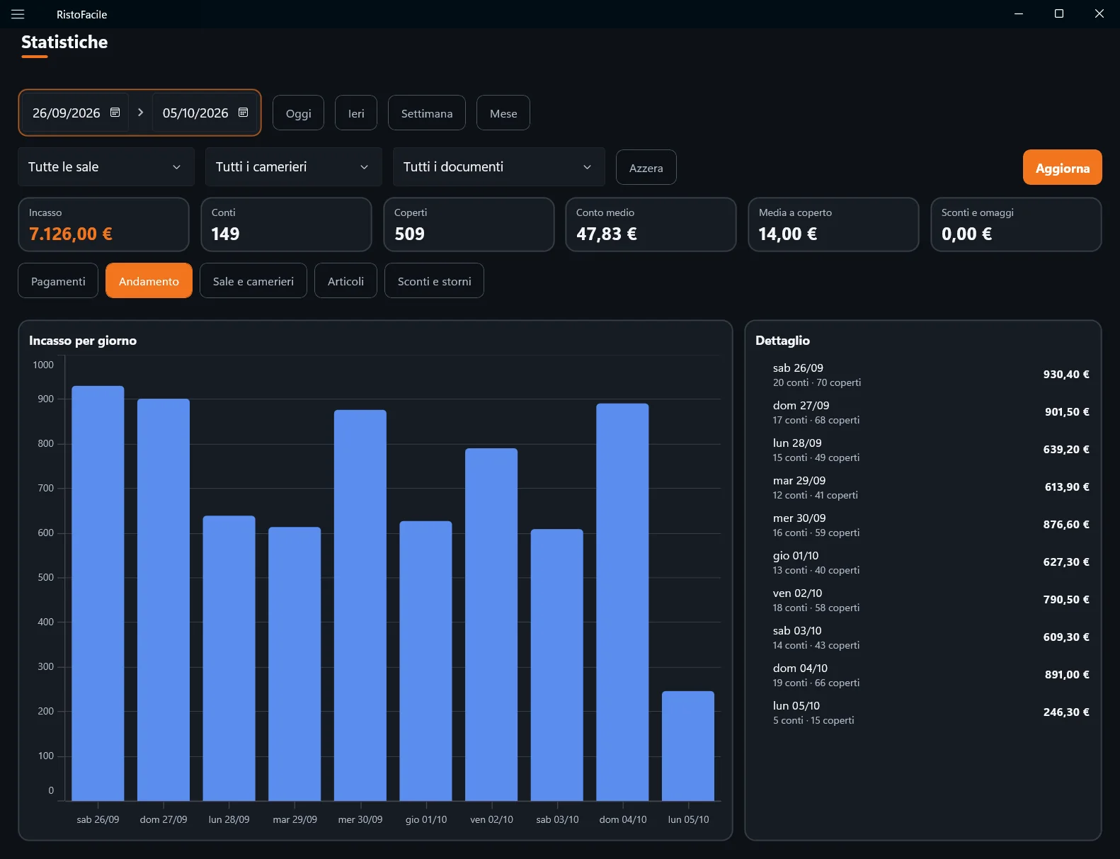Viewport: 1120px width, 859px height.
Task: Expand the Tutti i documenti dropdown
Action: coord(499,167)
